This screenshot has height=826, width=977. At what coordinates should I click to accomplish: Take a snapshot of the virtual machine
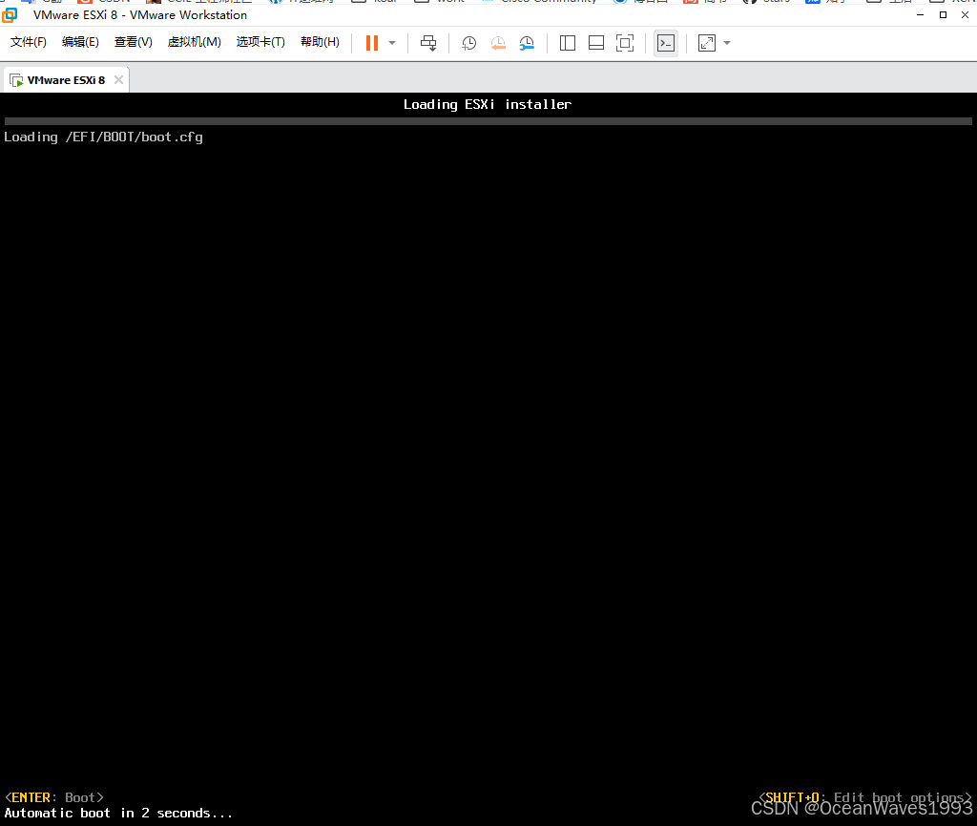point(468,43)
